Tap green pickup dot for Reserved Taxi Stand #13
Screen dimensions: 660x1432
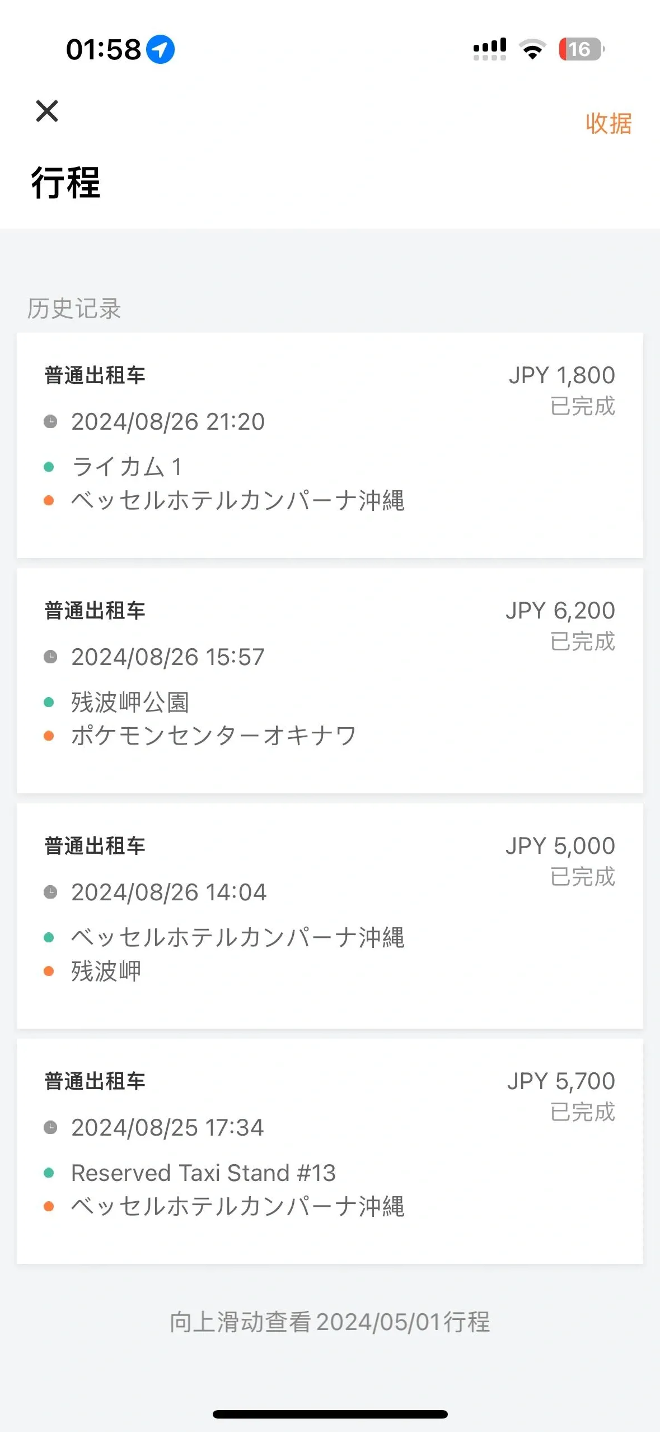[49, 1173]
